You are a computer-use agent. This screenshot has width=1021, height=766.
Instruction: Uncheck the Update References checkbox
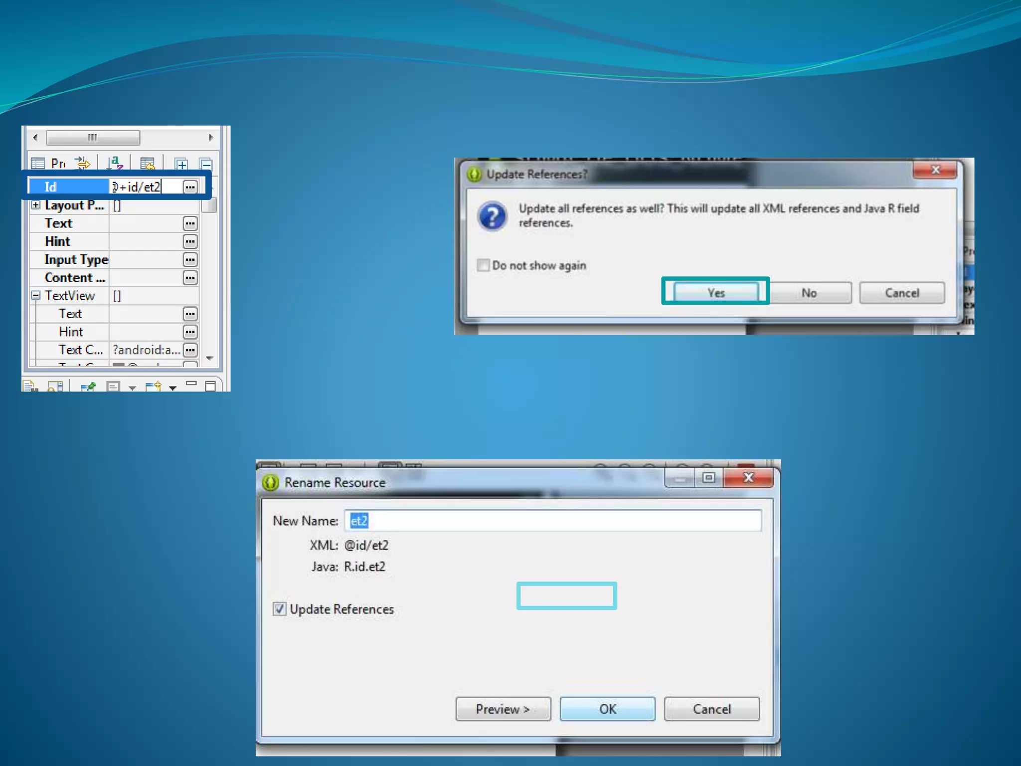(279, 609)
